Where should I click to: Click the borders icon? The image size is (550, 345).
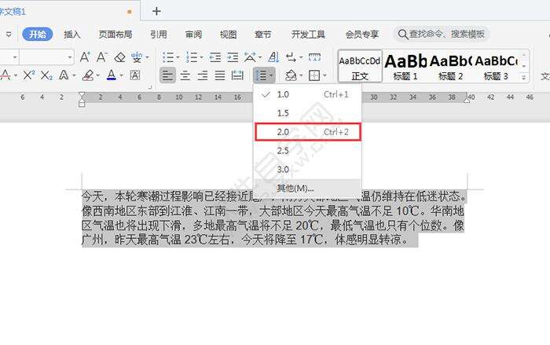314,75
